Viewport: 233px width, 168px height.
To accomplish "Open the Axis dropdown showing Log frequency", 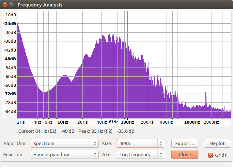I will pyautogui.click(x=140, y=155).
